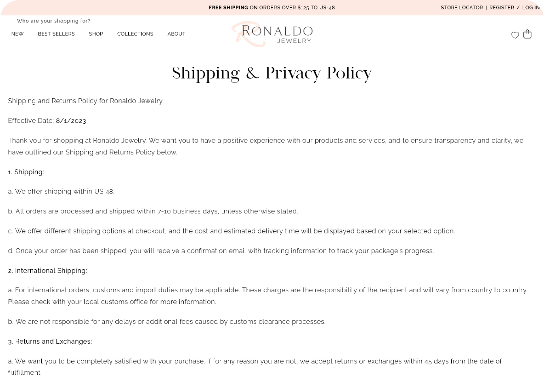Go to the Register page

501,8
